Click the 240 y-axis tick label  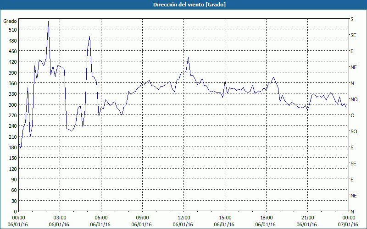(13, 126)
